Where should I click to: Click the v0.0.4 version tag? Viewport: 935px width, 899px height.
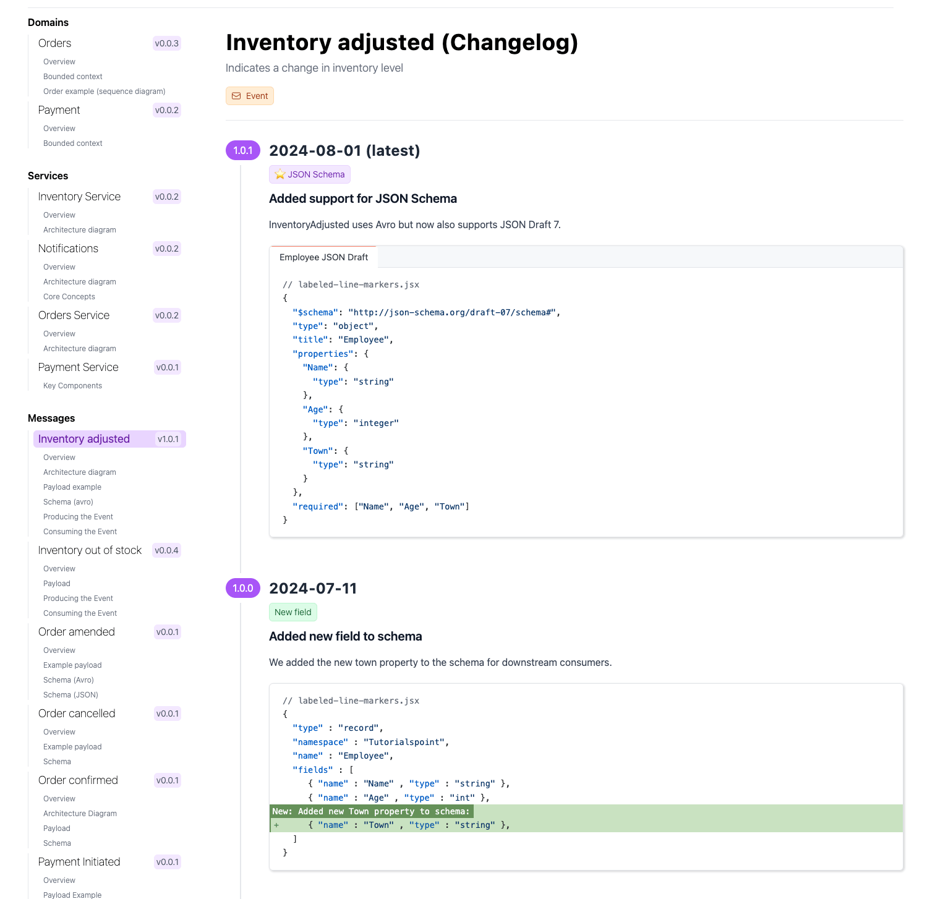click(x=166, y=550)
